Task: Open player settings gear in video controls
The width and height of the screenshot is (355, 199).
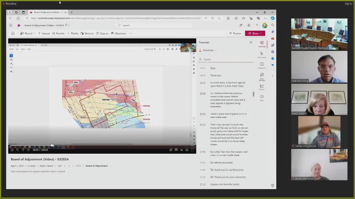Action: (x=187, y=150)
